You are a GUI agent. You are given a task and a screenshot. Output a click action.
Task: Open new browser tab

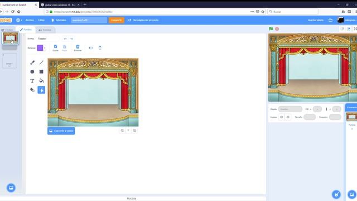pos(85,4)
